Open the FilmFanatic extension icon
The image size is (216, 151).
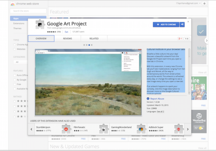click(104, 129)
